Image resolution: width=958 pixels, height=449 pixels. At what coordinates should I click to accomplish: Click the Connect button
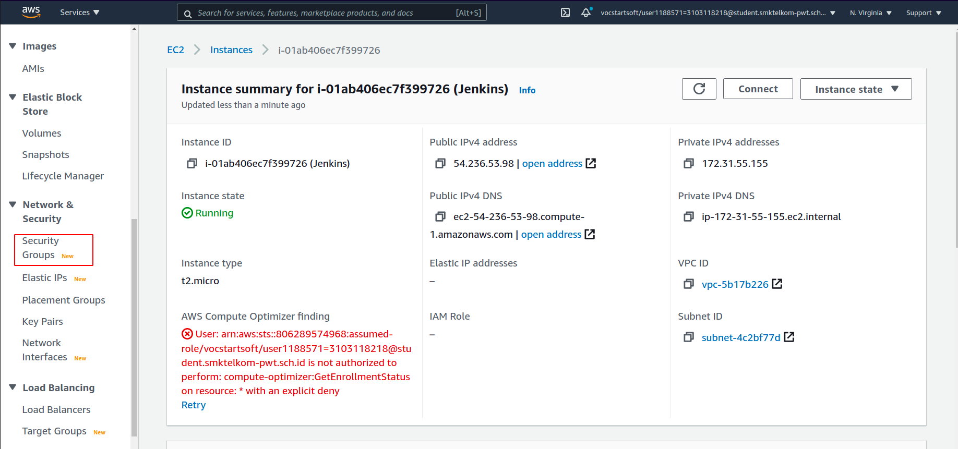pyautogui.click(x=758, y=89)
